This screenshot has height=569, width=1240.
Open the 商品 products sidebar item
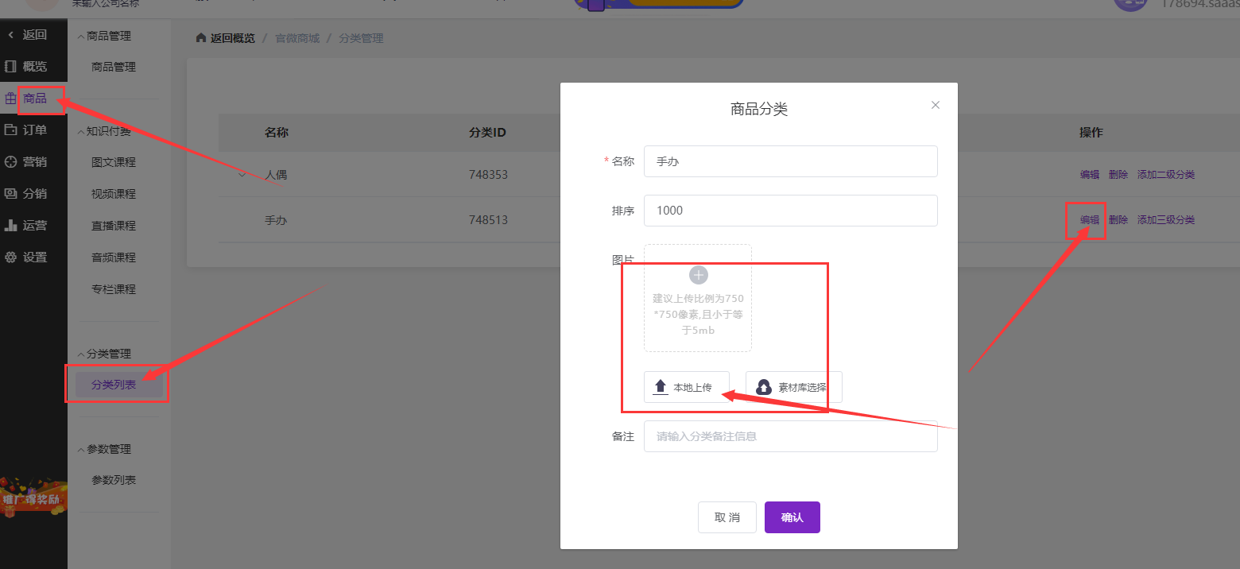(x=33, y=99)
